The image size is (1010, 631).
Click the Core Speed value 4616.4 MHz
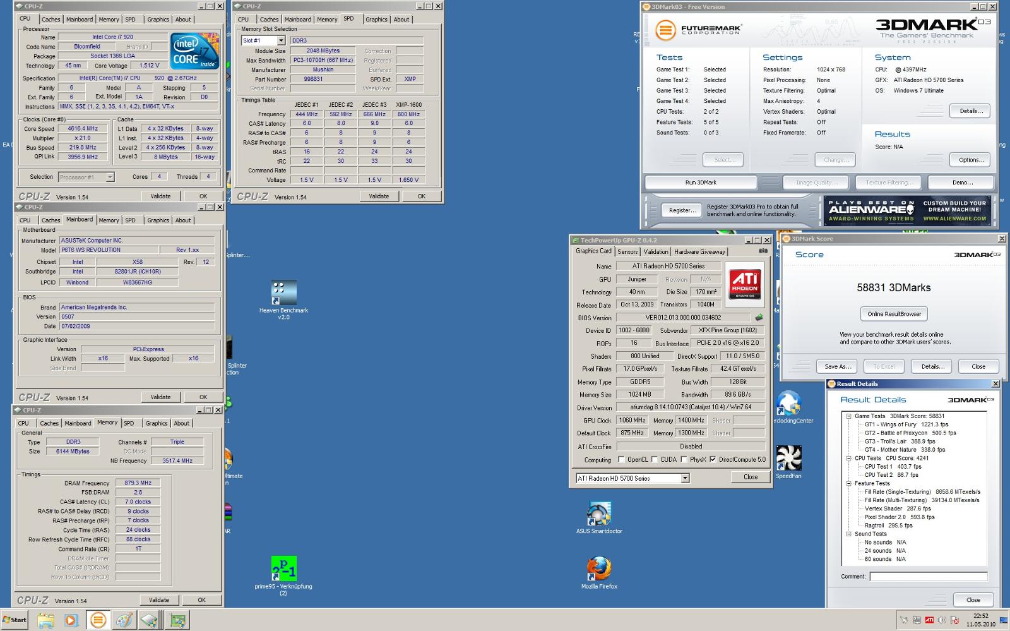[82, 129]
